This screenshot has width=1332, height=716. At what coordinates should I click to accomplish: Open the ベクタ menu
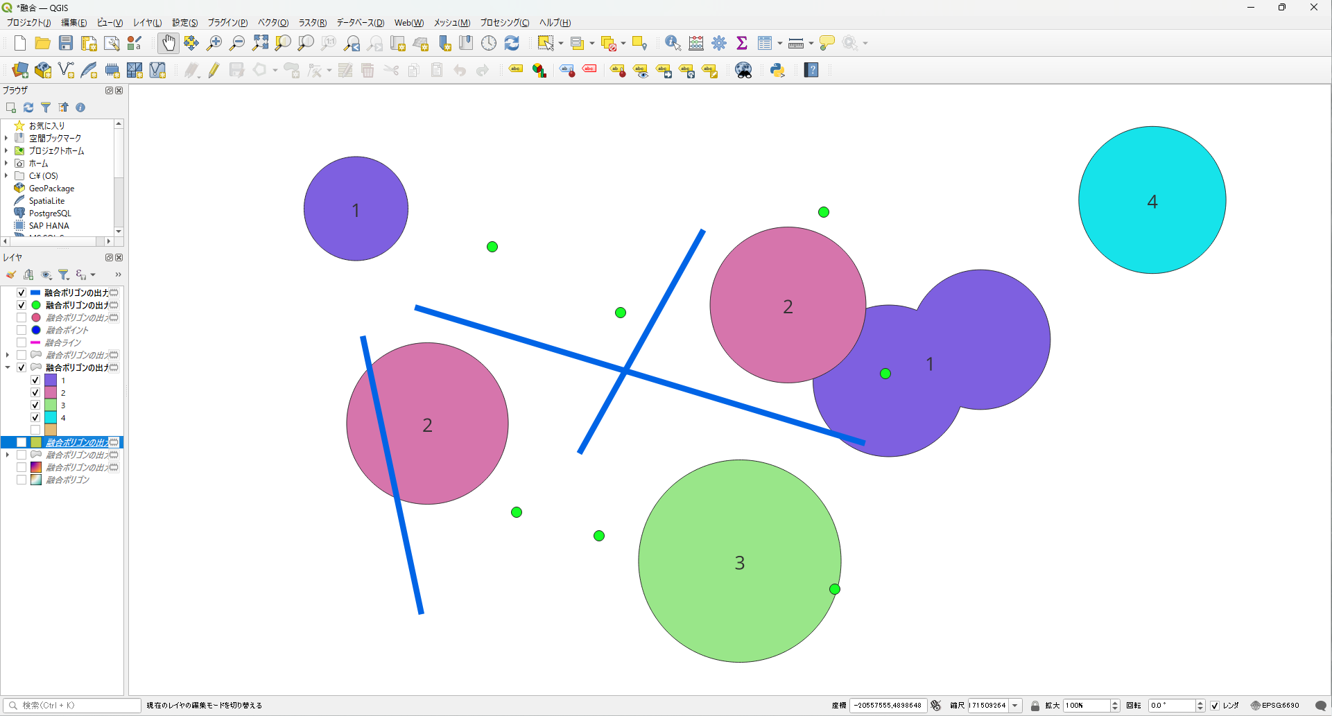[273, 23]
